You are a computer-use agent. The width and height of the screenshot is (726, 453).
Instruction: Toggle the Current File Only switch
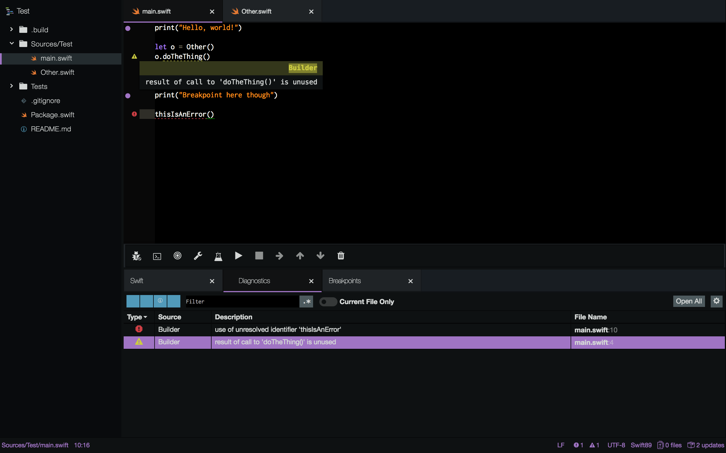click(328, 302)
